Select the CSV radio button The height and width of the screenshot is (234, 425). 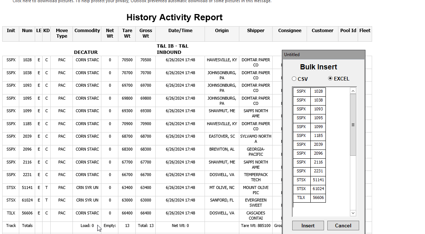pos(294,79)
